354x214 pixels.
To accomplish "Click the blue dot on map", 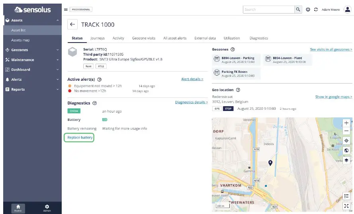I will click(x=266, y=186).
